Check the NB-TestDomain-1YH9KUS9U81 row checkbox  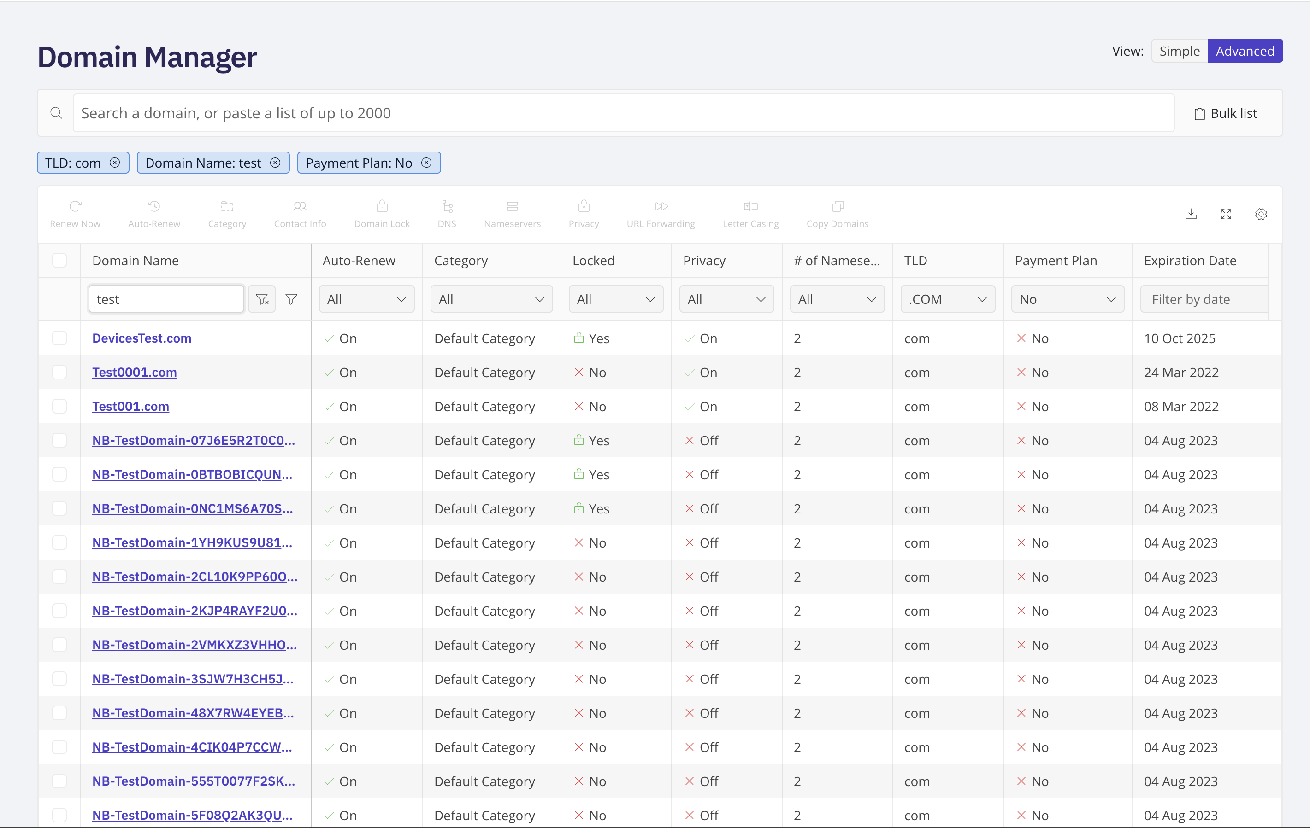pyautogui.click(x=59, y=542)
